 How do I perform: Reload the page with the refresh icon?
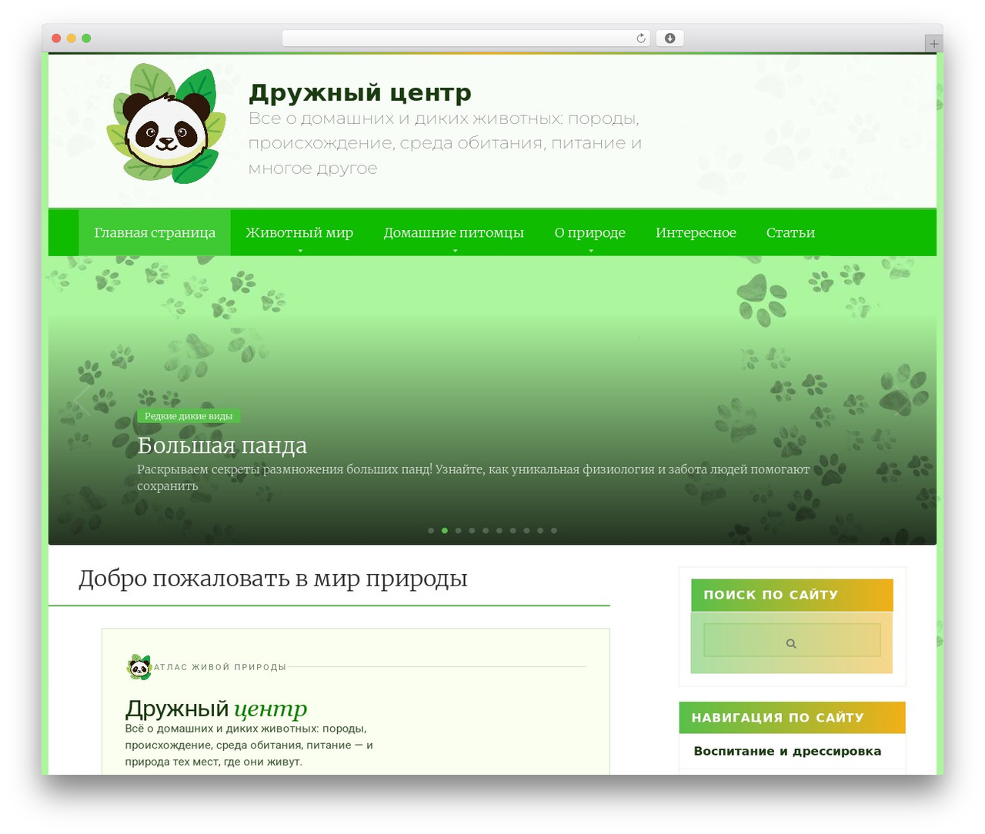(x=640, y=38)
